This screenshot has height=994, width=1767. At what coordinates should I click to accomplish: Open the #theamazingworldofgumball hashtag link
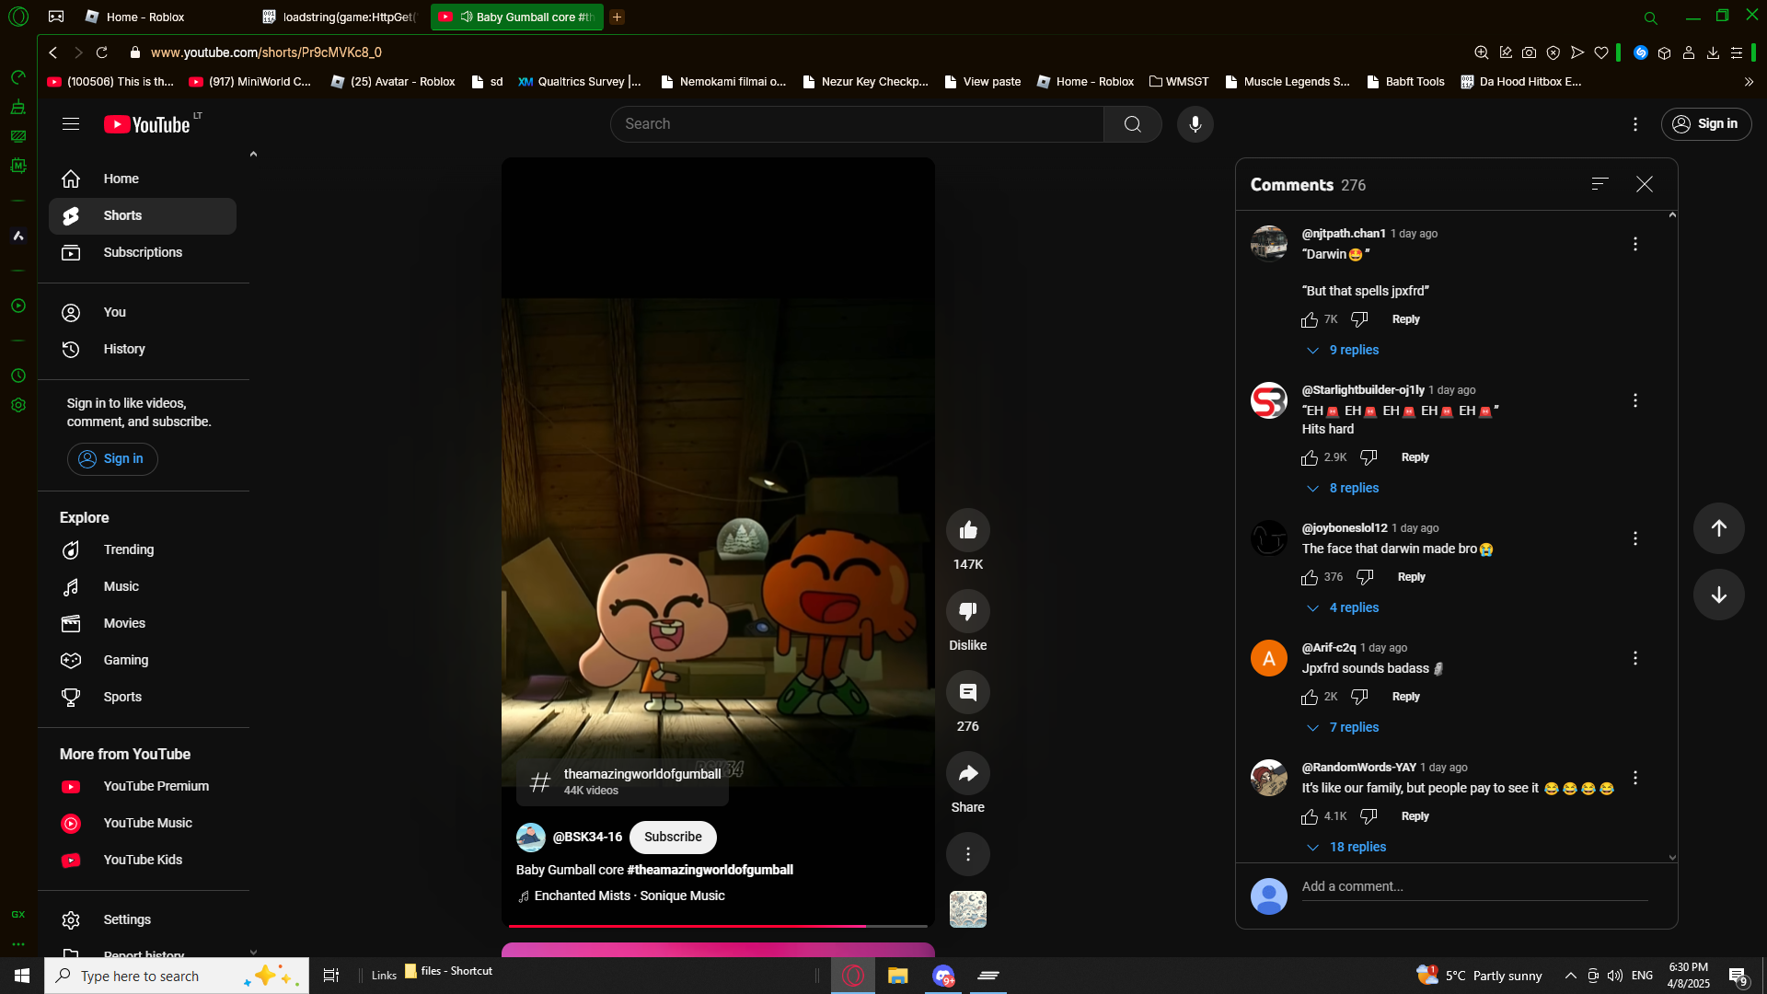pos(709,871)
